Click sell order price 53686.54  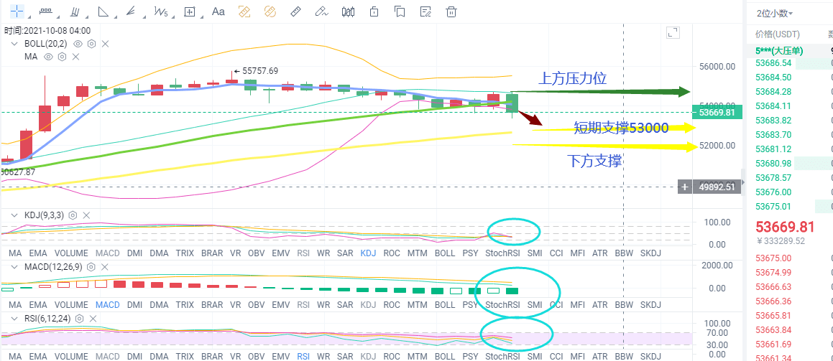tap(773, 64)
